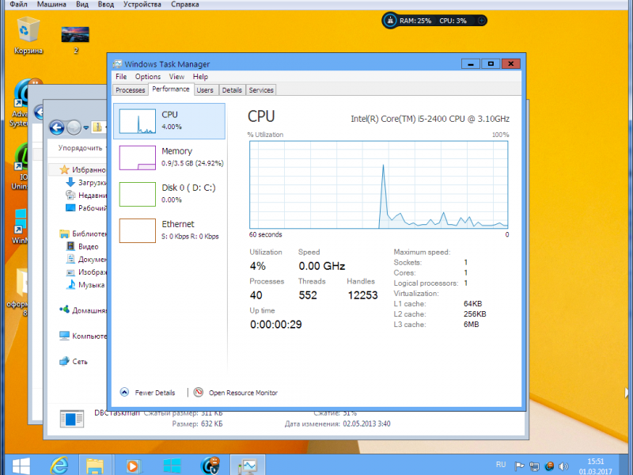This screenshot has width=633, height=475.
Task: Click the Task Manager taskbar icon
Action: tap(248, 465)
